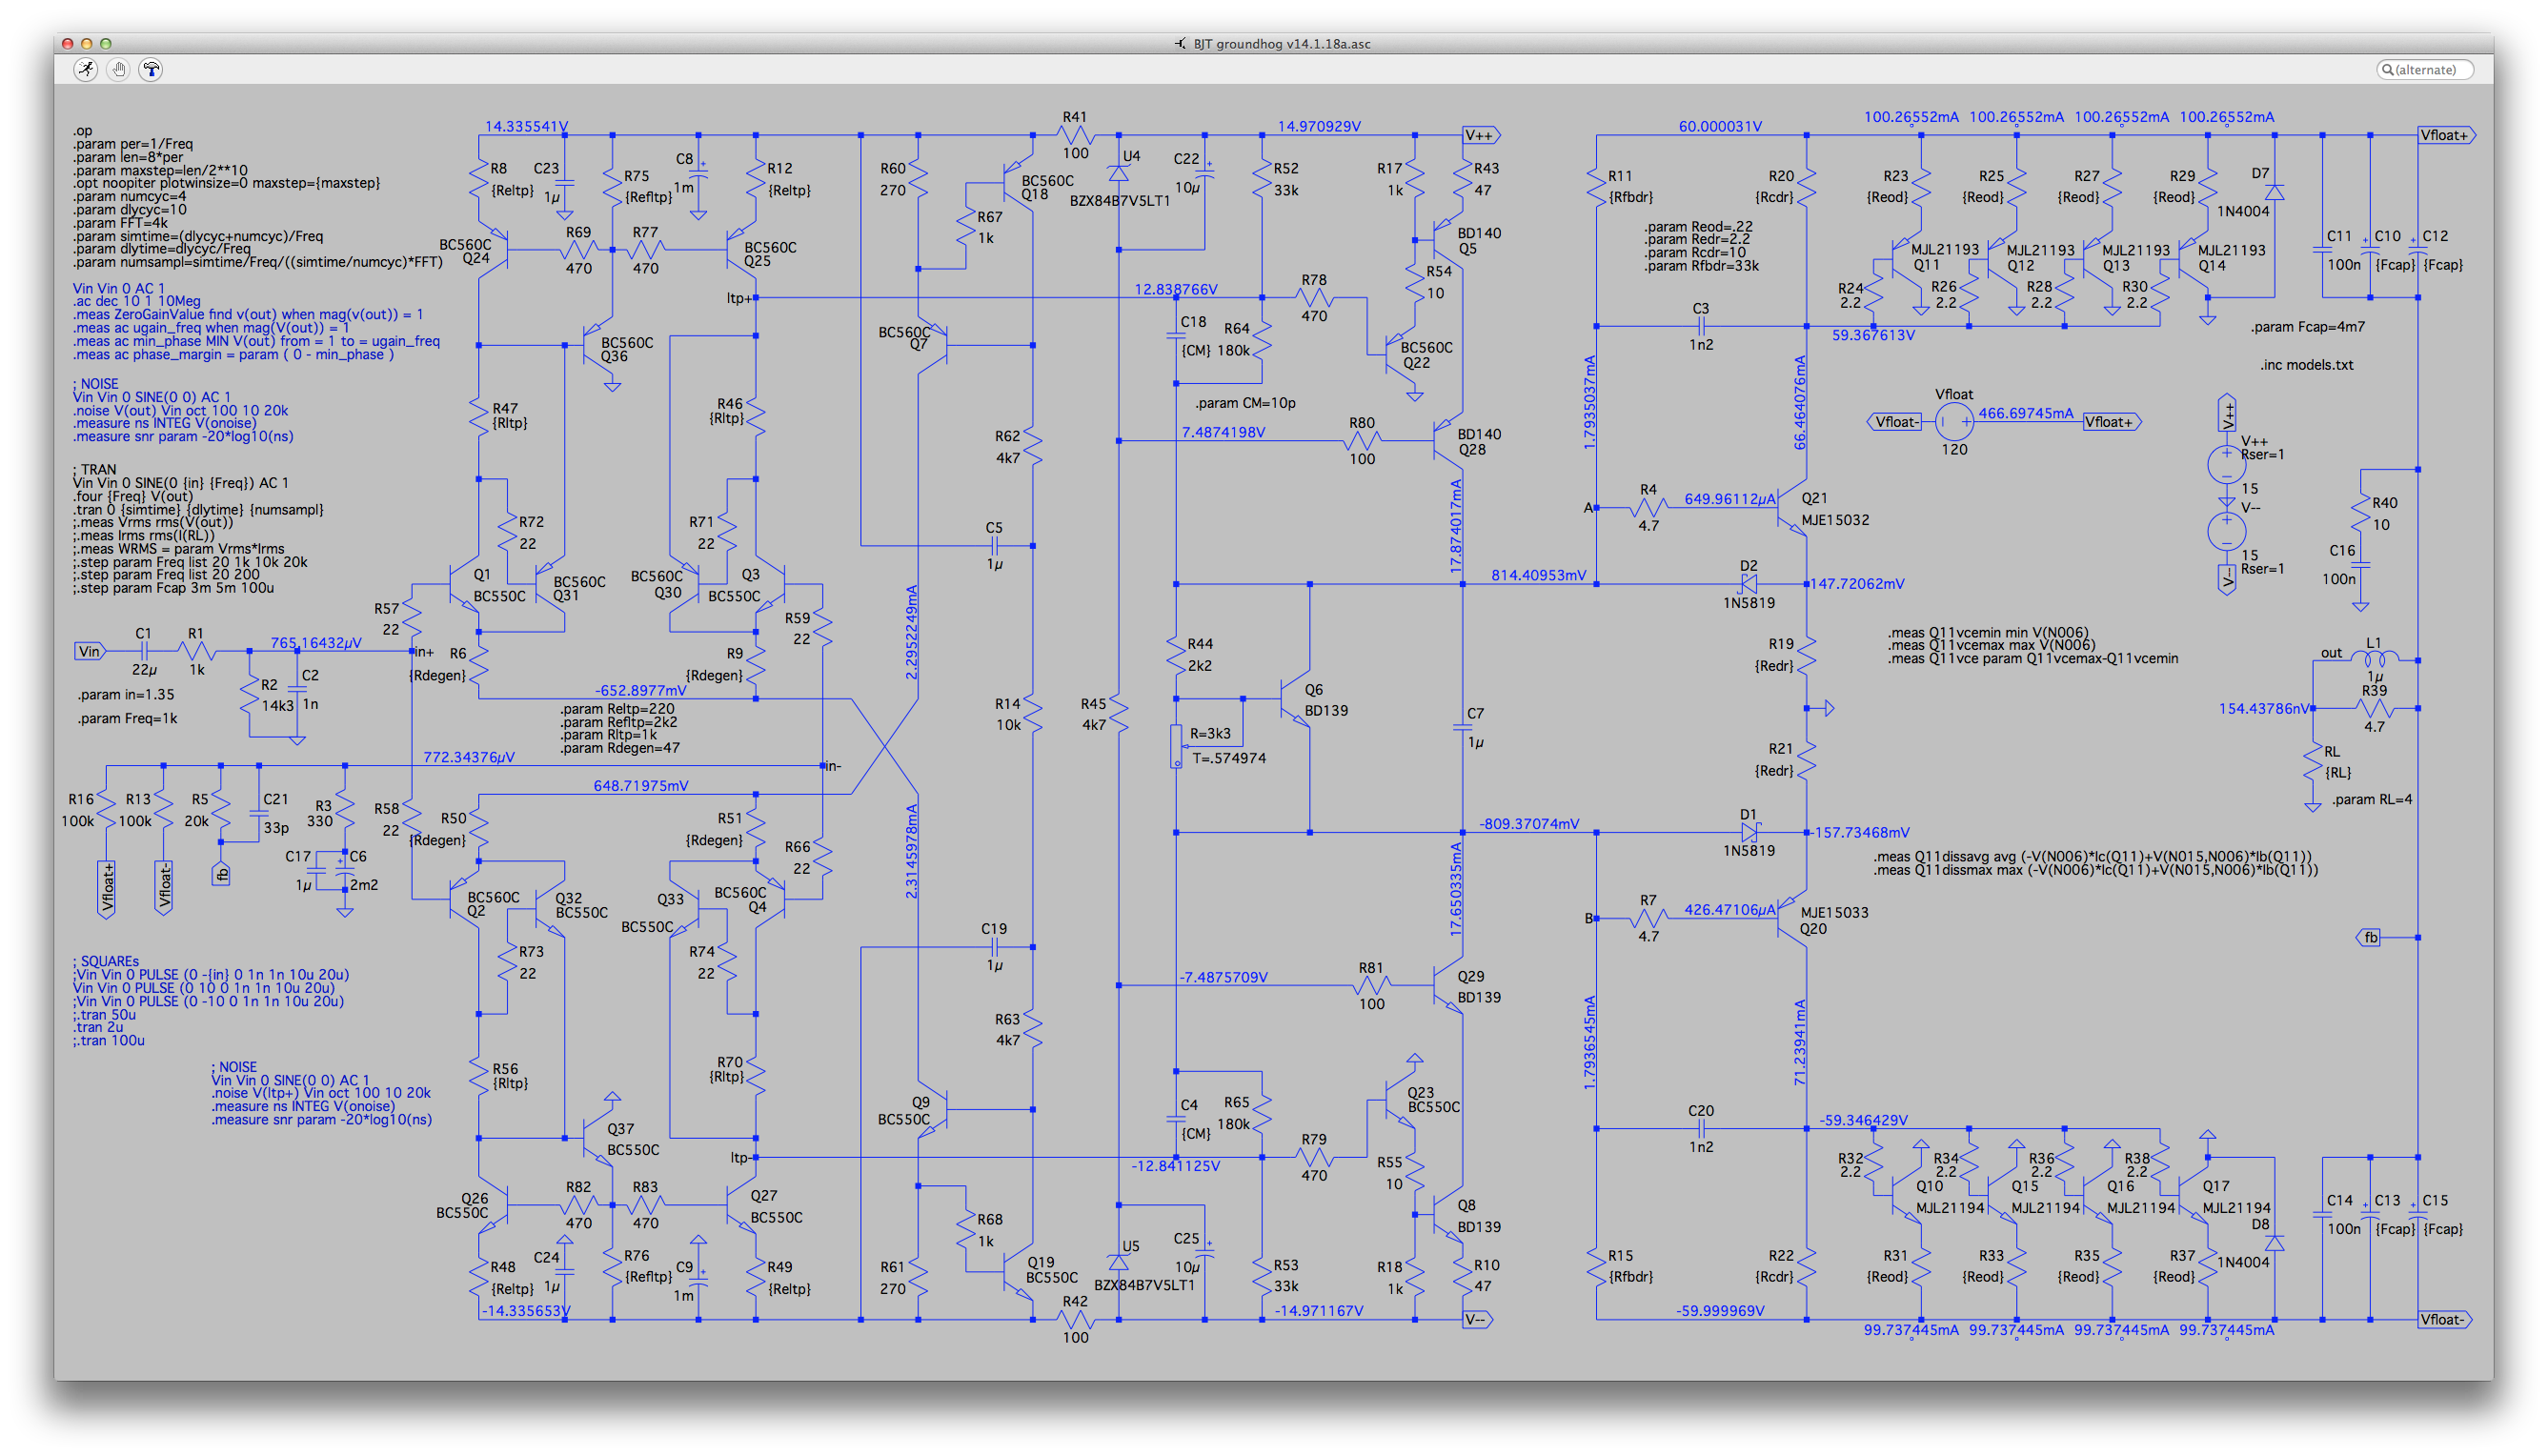Select the D7 1N4004 diode symbol

coord(2274,192)
